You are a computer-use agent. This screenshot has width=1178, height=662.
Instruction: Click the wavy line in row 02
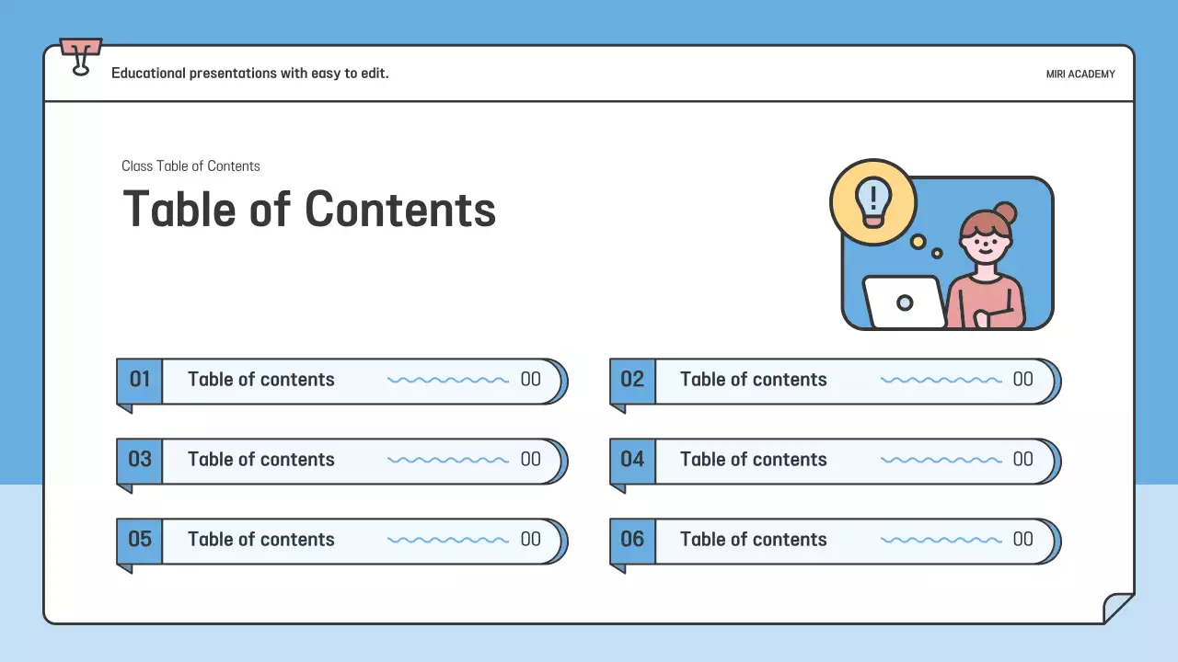(941, 380)
